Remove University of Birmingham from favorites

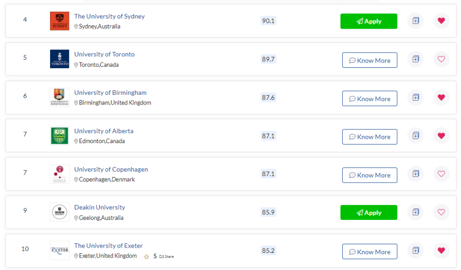[441, 97]
